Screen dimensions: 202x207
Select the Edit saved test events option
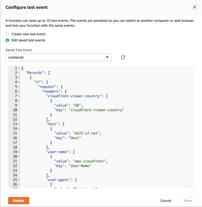click(x=8, y=40)
